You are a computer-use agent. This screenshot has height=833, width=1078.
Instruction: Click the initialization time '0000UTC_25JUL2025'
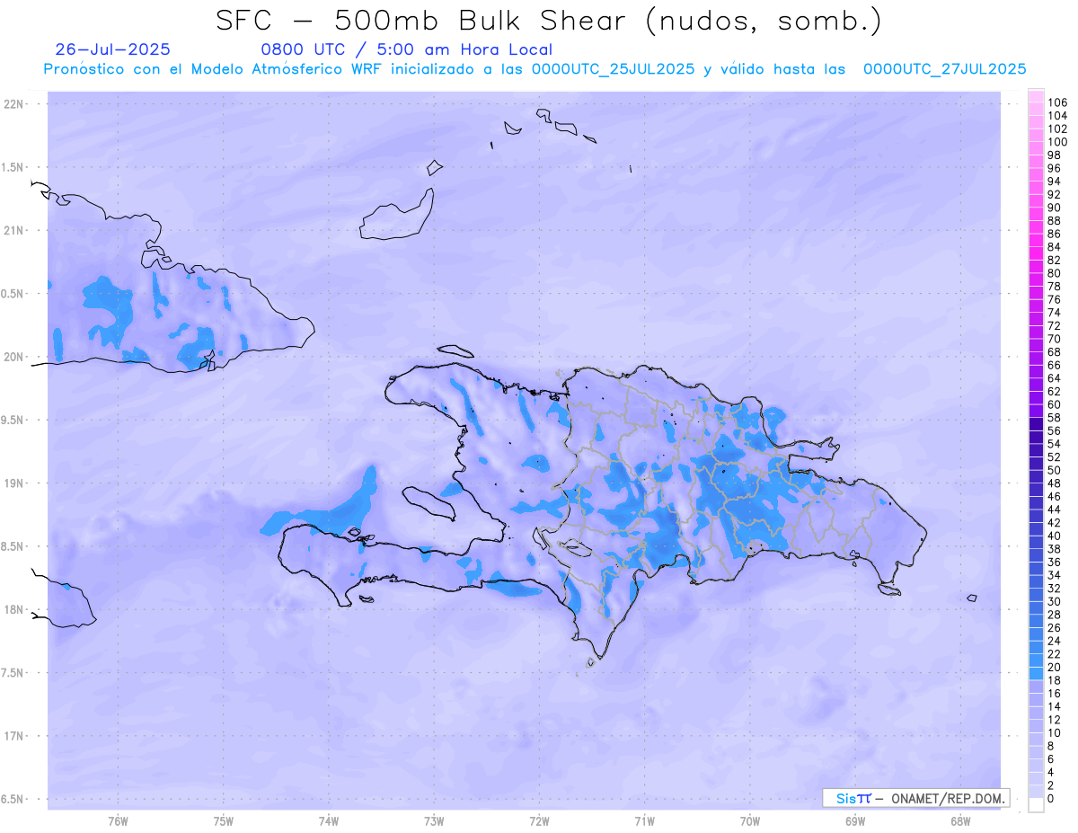[613, 69]
